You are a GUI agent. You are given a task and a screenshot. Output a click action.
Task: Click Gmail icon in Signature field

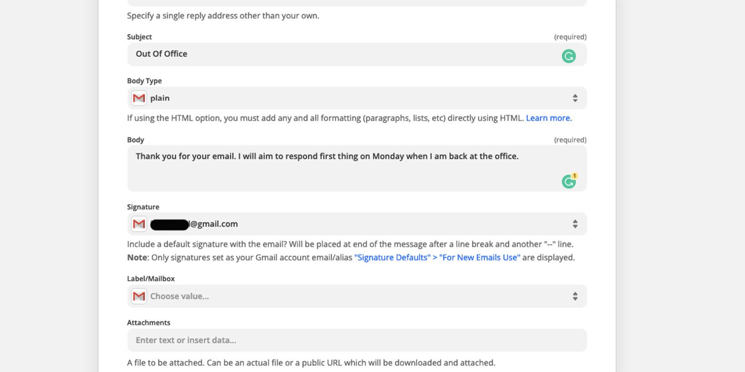139,224
